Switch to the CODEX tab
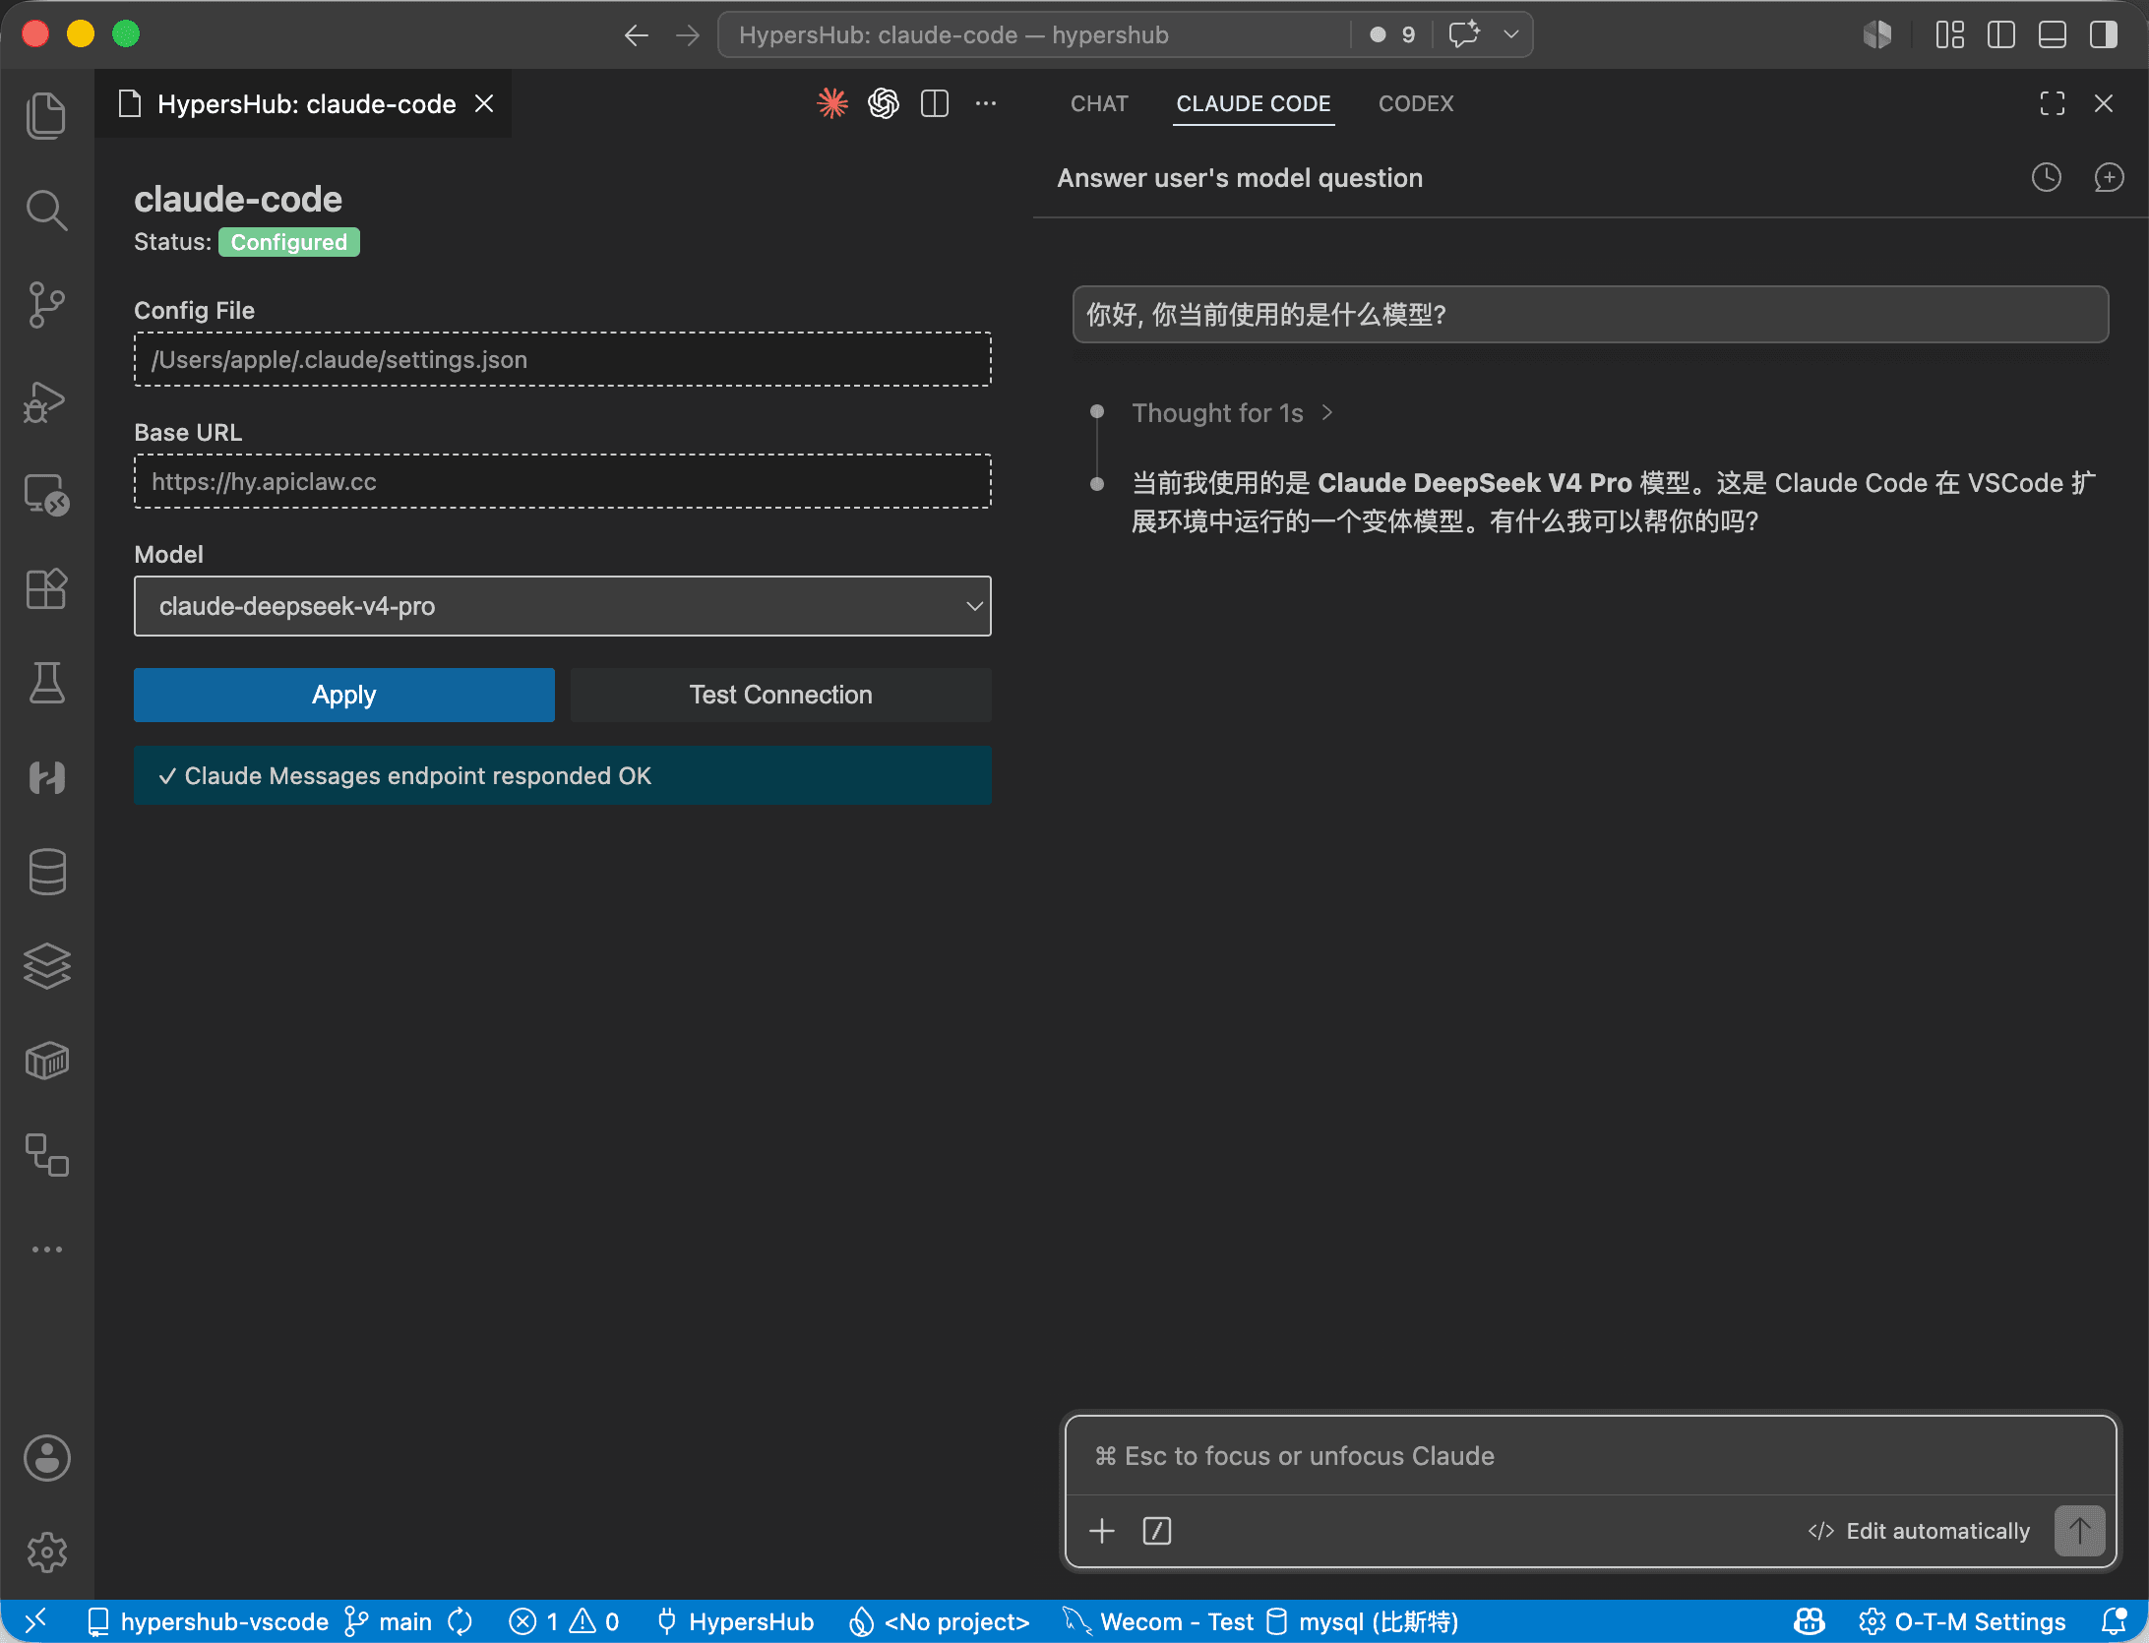Screen dimensions: 2149x1643 tap(1416, 103)
